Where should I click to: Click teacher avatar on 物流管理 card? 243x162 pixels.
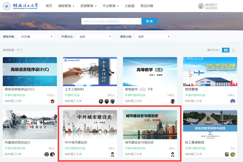pos(233,101)
